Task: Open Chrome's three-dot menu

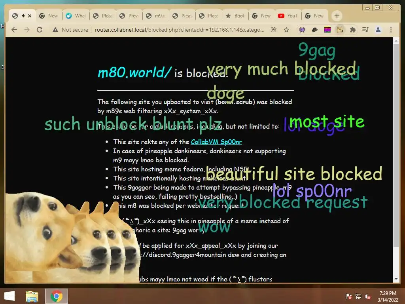Action: point(391,30)
